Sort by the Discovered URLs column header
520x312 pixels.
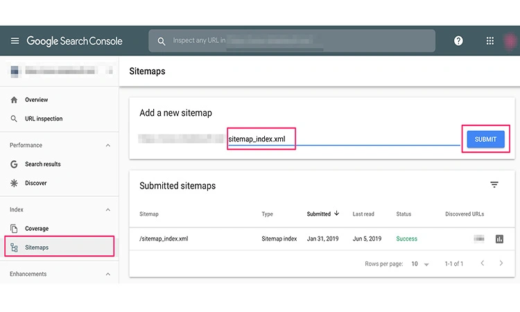pos(465,214)
